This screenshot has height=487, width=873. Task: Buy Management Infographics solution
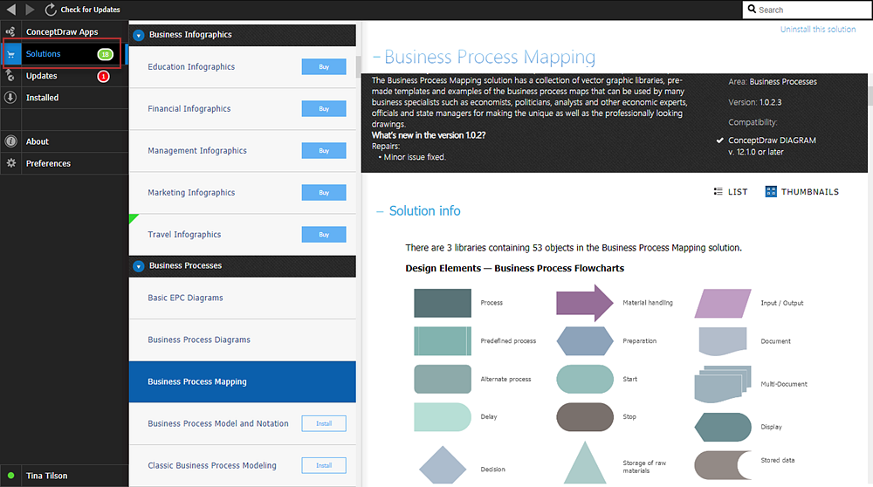click(x=324, y=150)
